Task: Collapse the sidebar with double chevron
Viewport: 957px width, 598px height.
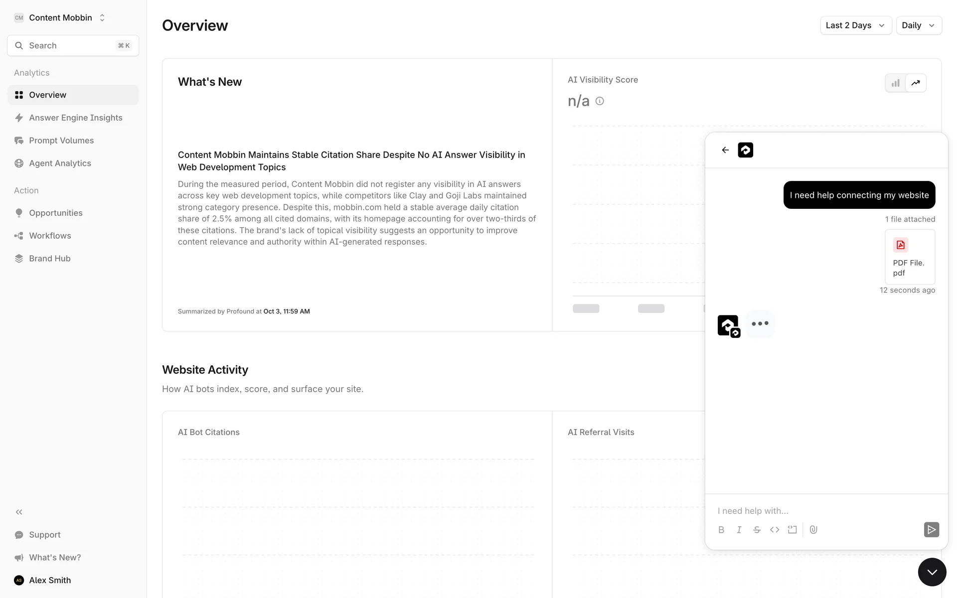Action: 19,512
